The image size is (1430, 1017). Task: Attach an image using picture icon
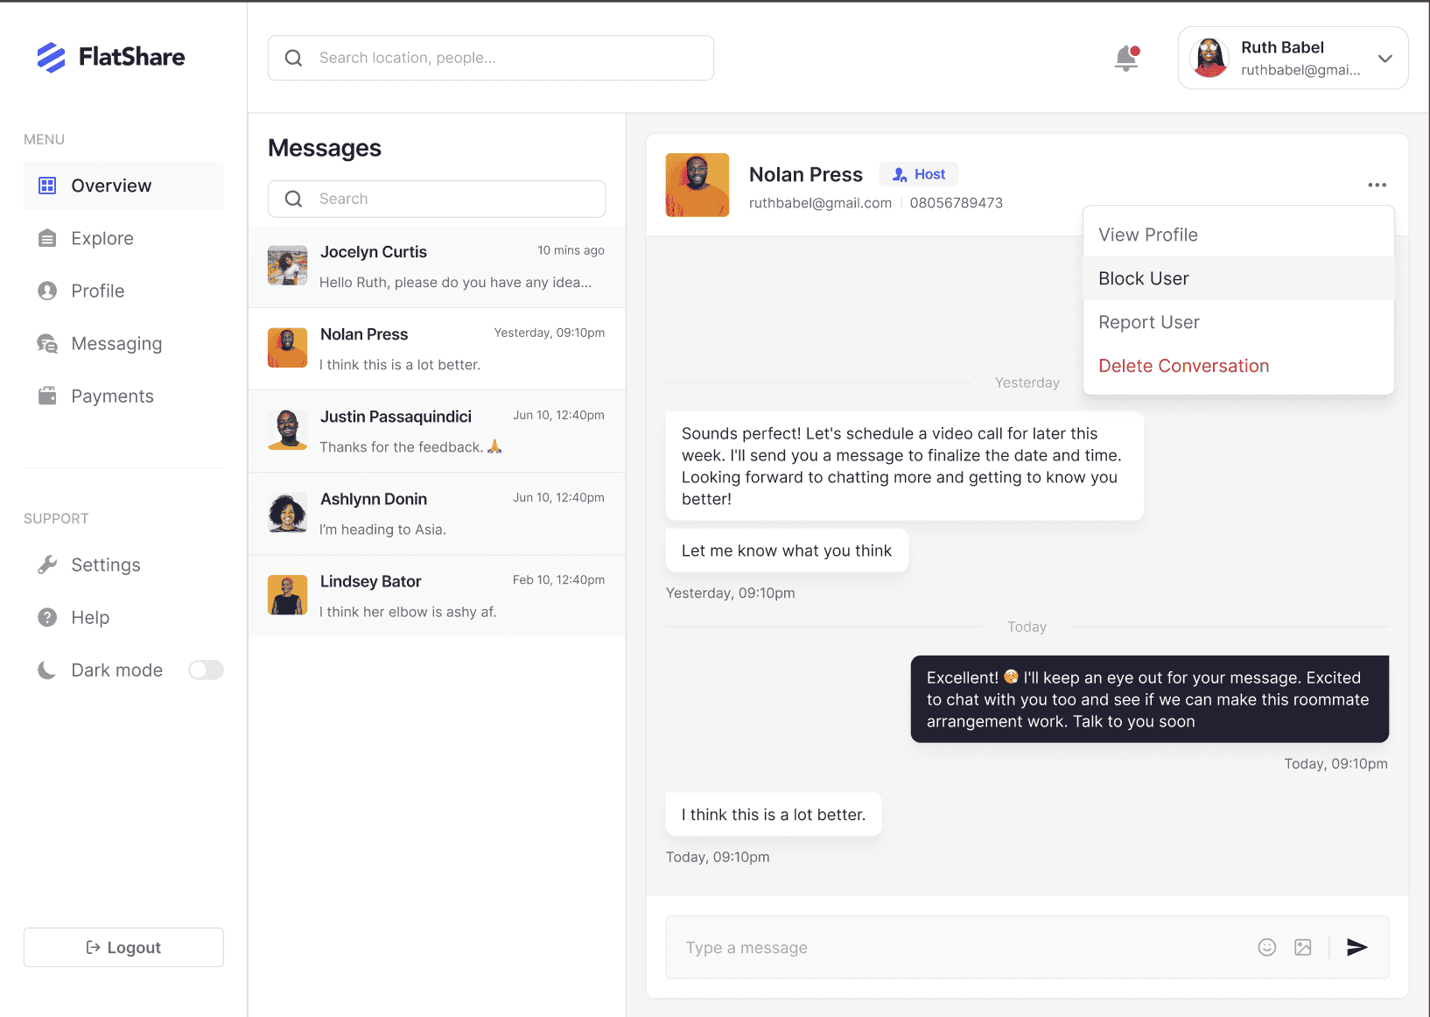point(1302,947)
